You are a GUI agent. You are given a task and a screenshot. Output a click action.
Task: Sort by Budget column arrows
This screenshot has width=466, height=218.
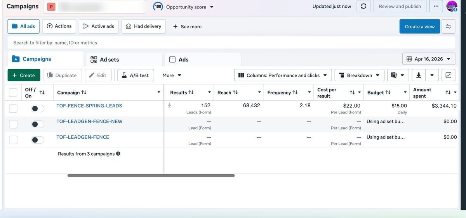[388, 92]
